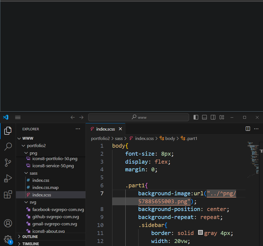Open editor more actions menu

pos(256,129)
